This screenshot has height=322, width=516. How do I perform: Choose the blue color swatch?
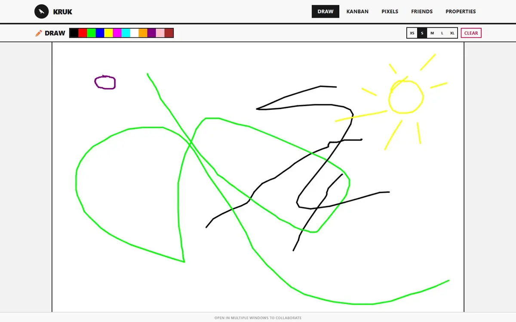click(x=100, y=33)
